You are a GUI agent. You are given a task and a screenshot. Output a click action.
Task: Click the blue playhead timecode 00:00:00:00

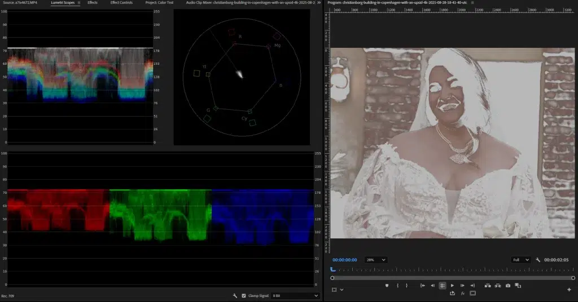pyautogui.click(x=345, y=260)
